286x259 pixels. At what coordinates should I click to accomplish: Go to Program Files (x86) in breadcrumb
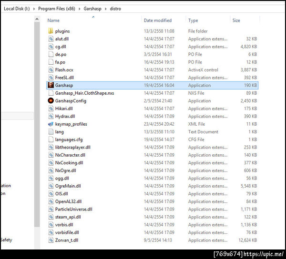coord(57,9)
